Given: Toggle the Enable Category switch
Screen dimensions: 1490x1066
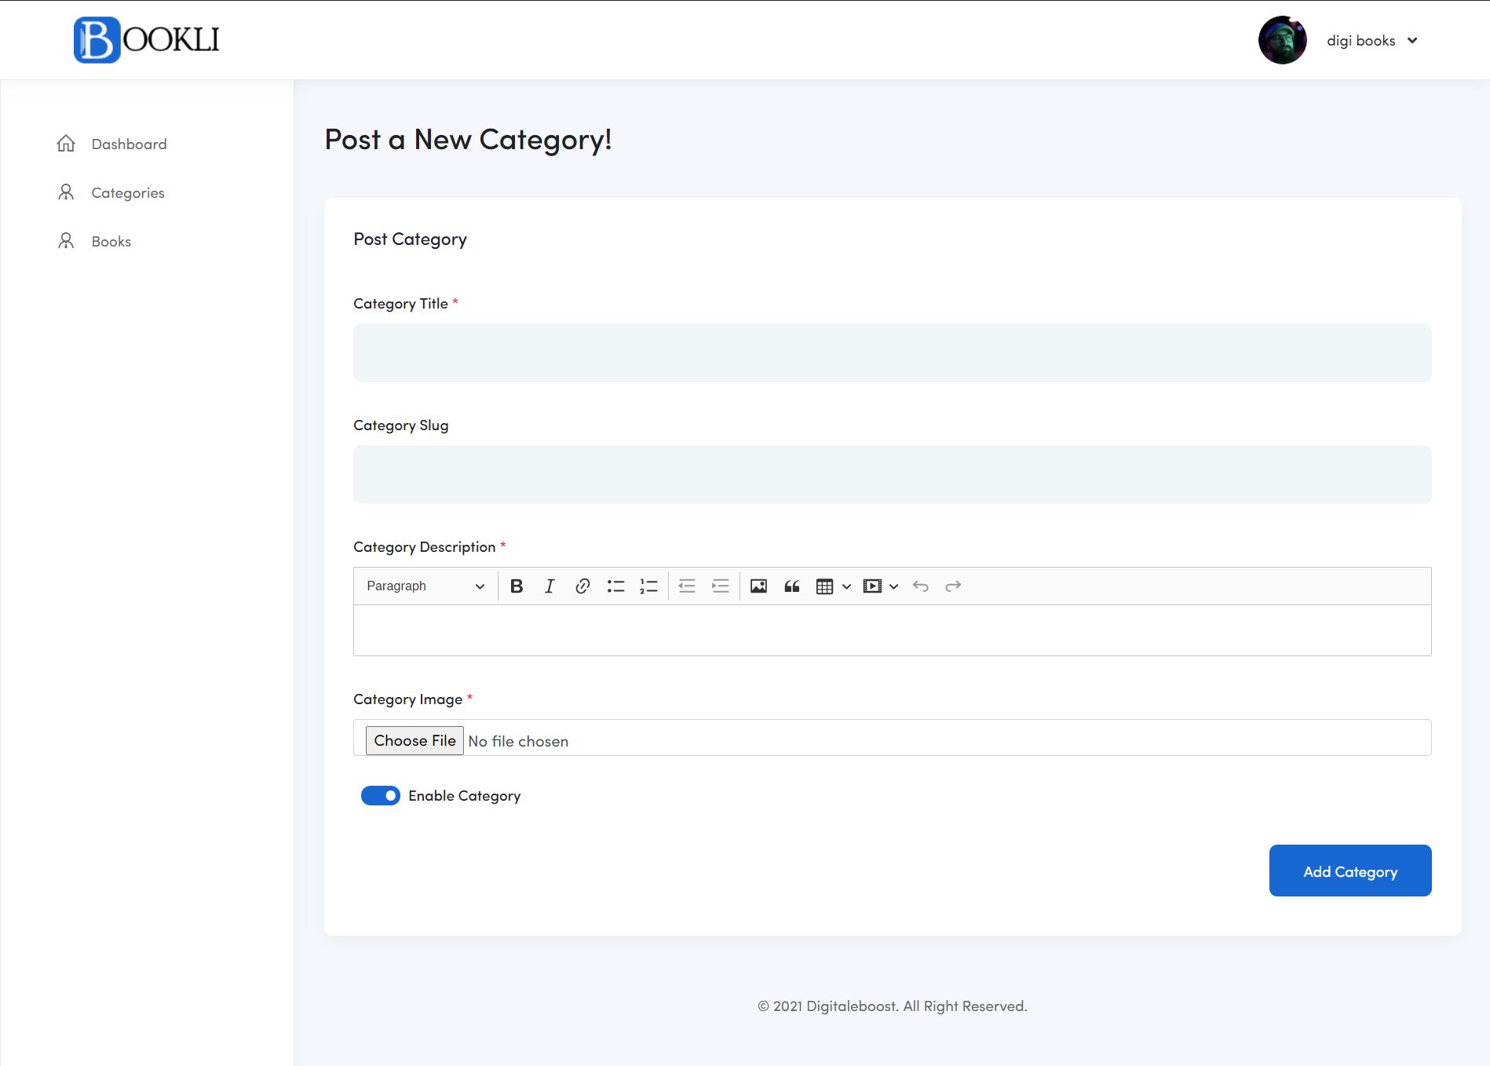Looking at the screenshot, I should coord(381,796).
